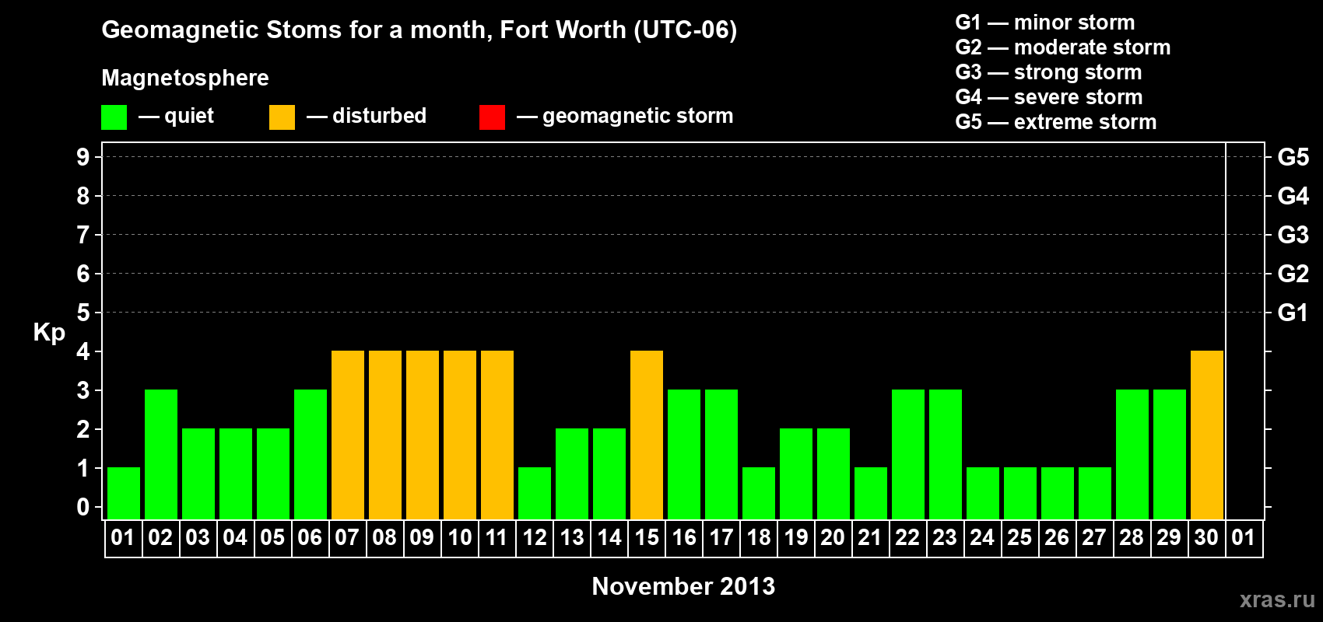Click the 'quiet' legend label
The width and height of the screenshot is (1323, 622).
click(x=189, y=116)
